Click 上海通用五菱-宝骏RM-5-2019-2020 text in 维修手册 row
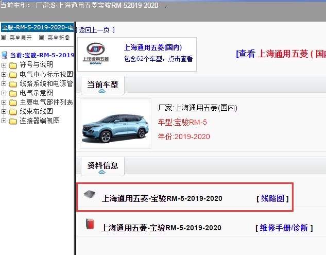Screen dimensions: 326x255 point(161,228)
